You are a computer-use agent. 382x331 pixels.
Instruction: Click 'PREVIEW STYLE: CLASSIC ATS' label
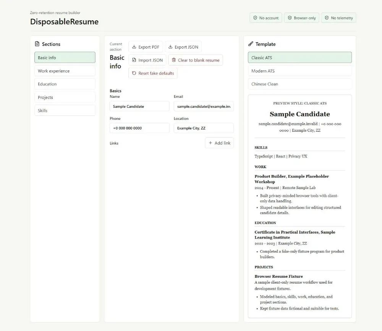click(300, 103)
